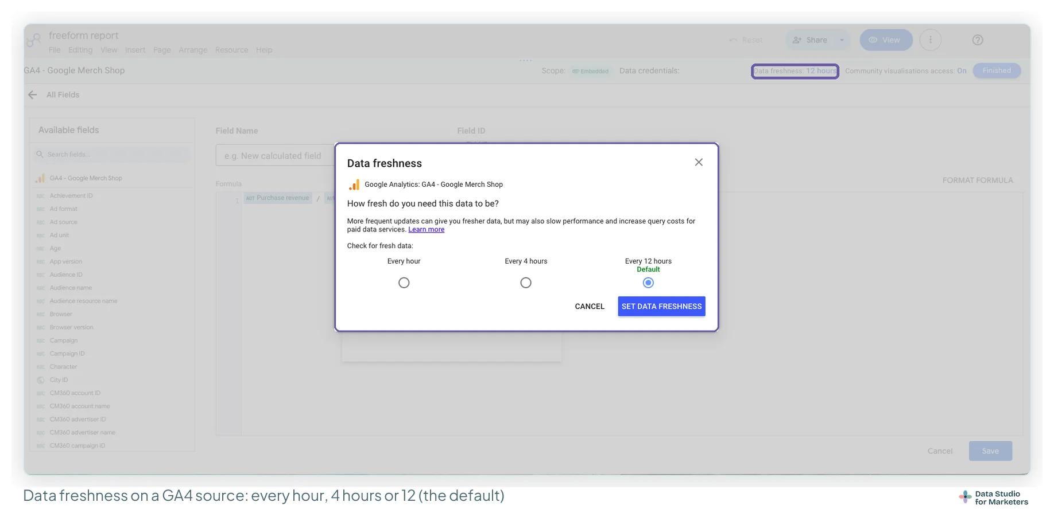Viewport: 1054px width, 518px height.
Task: Click the search fields input box
Action: [113, 154]
